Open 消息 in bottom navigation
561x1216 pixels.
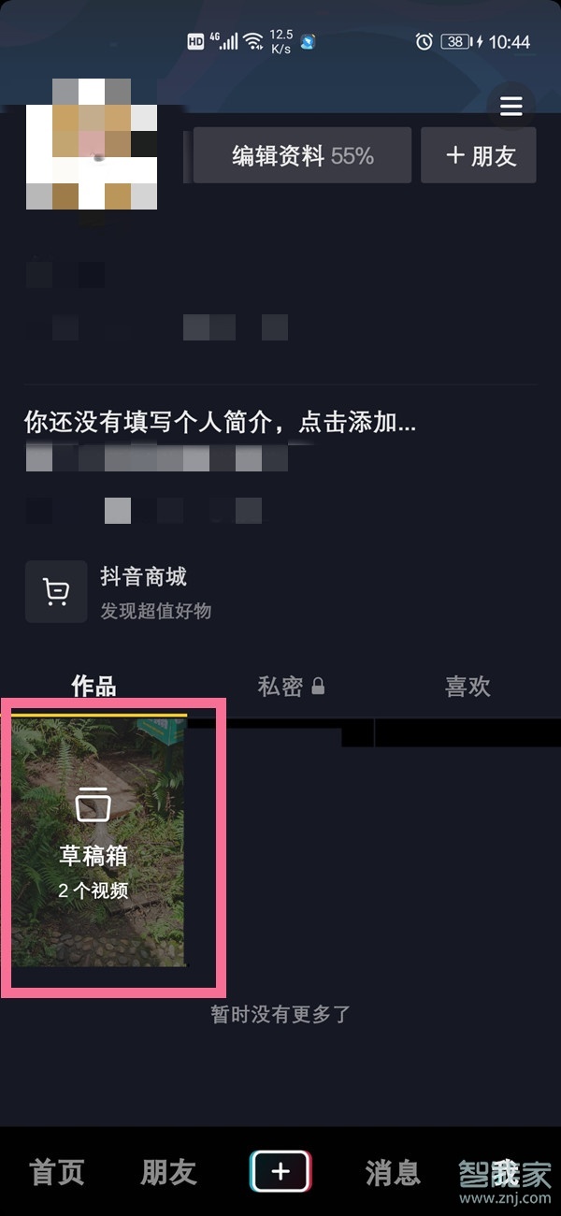click(x=393, y=1172)
